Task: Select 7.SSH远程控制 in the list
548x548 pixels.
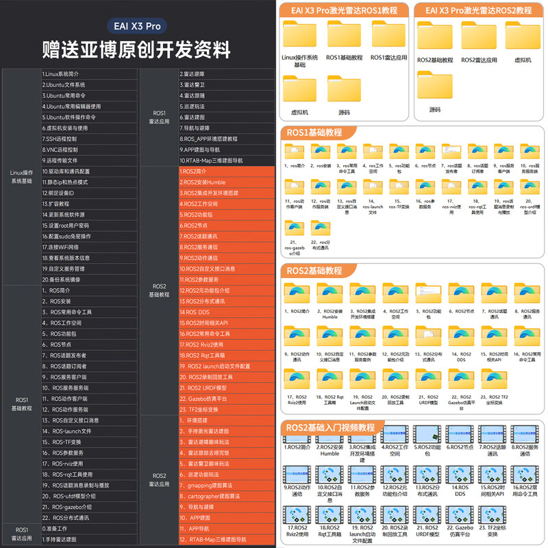Action: [x=64, y=139]
